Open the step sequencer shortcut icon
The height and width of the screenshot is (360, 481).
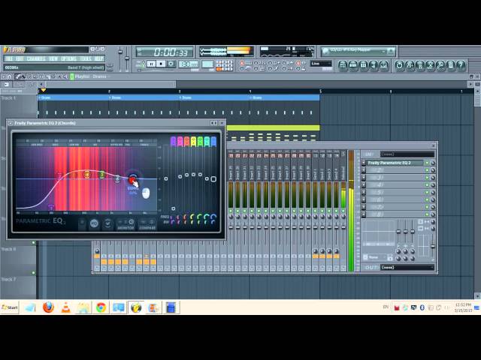click(x=353, y=65)
